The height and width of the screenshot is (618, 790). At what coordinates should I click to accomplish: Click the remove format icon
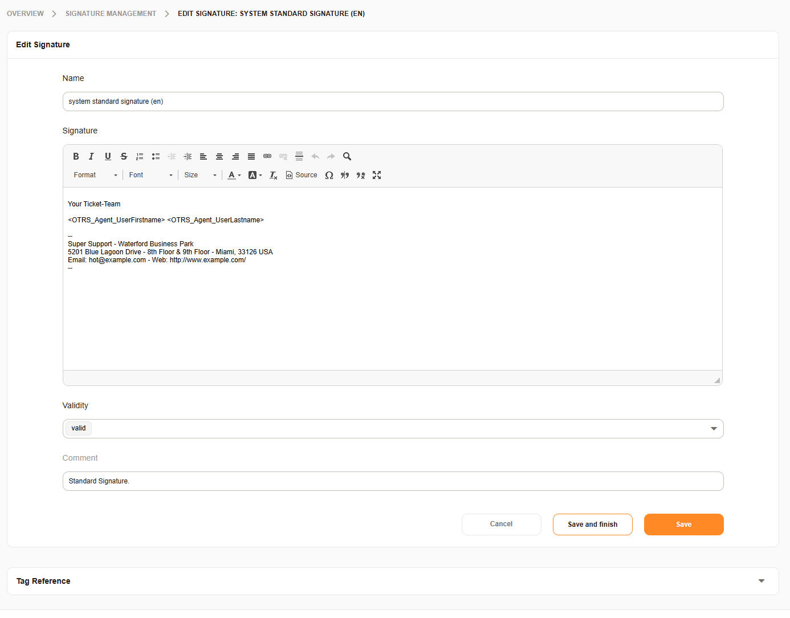click(274, 175)
